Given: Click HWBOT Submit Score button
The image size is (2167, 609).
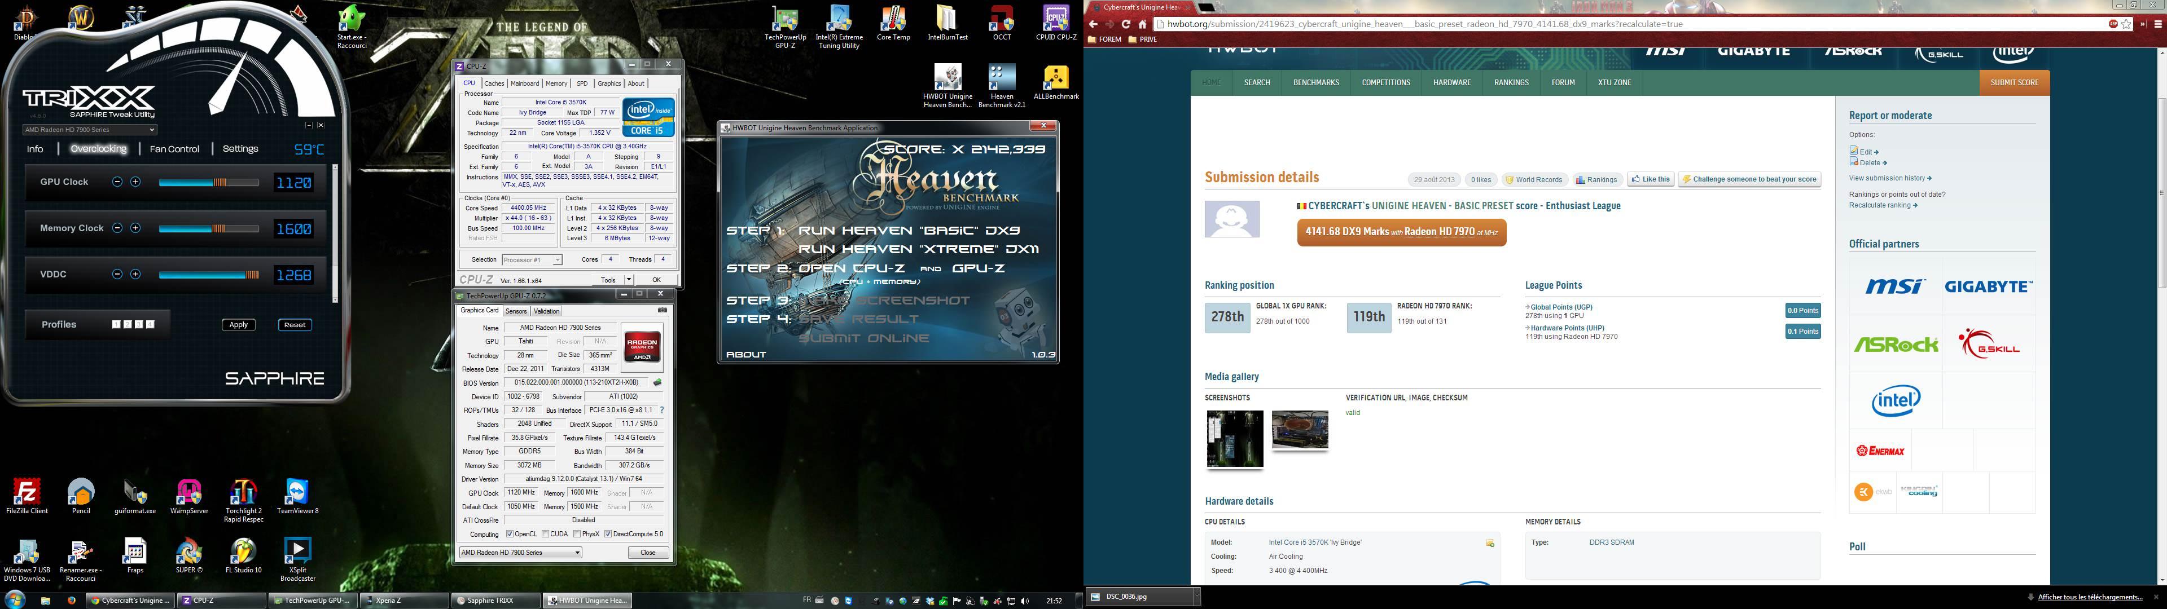Looking at the screenshot, I should point(2014,82).
